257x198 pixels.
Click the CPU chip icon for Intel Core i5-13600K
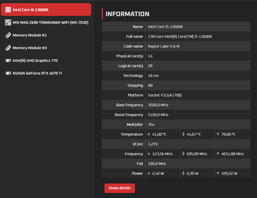7,10
